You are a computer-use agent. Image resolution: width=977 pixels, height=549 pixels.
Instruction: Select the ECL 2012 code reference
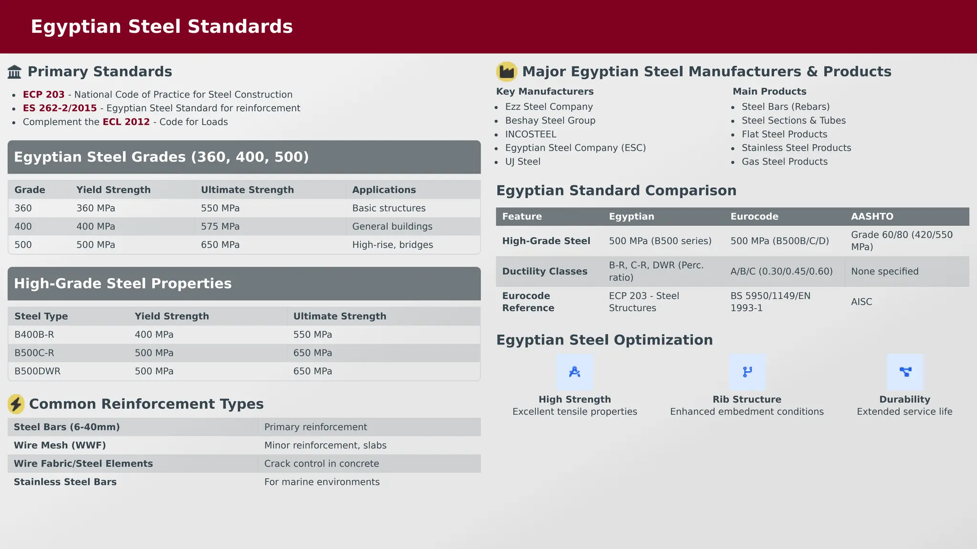126,122
